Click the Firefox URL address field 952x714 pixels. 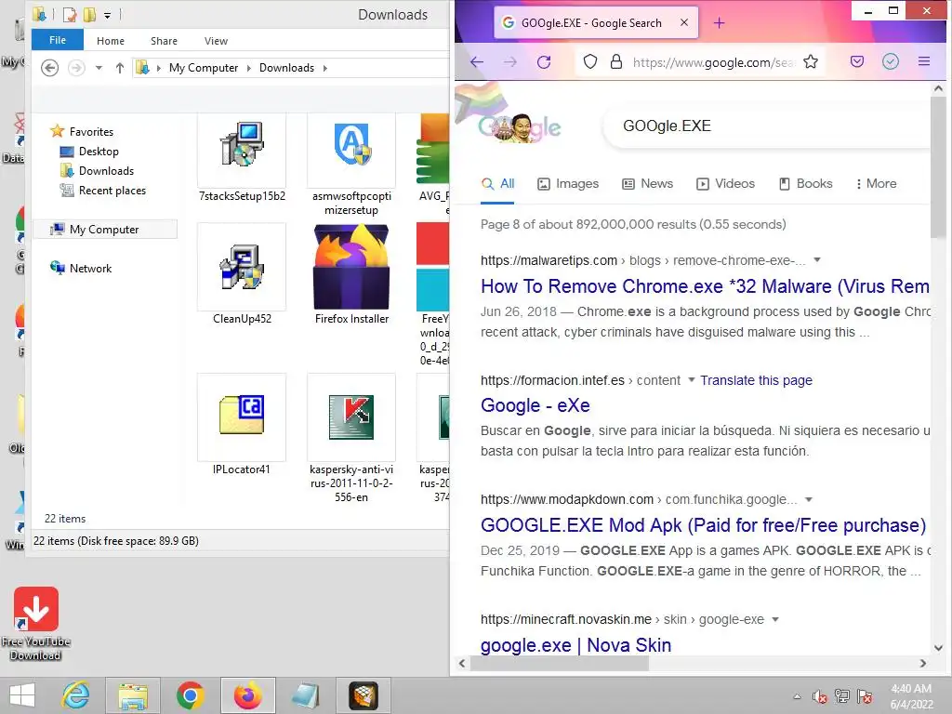point(713,62)
